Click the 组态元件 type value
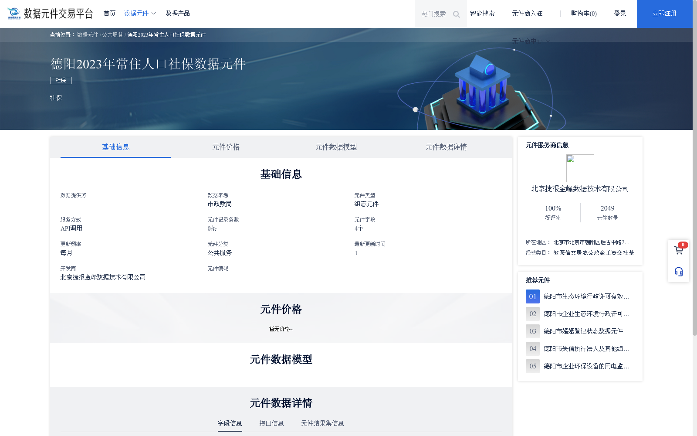Viewport: 697px width, 436px height. click(366, 204)
